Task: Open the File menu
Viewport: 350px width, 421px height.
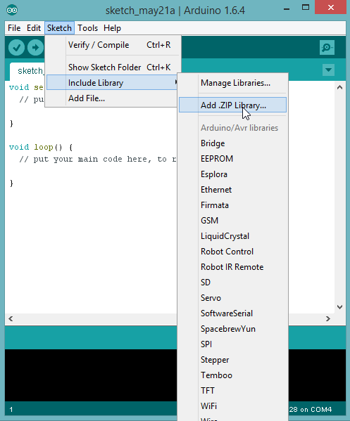Action: pos(14,28)
